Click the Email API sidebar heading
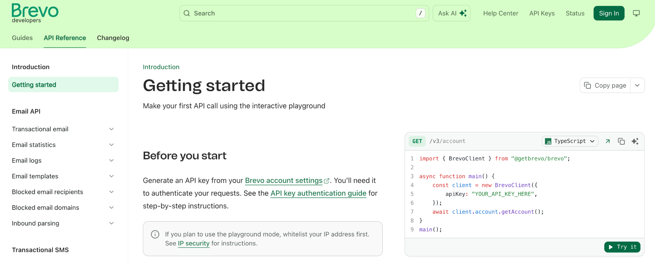 (26, 111)
